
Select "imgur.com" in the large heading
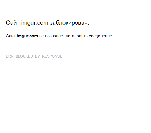click(x=34, y=23)
